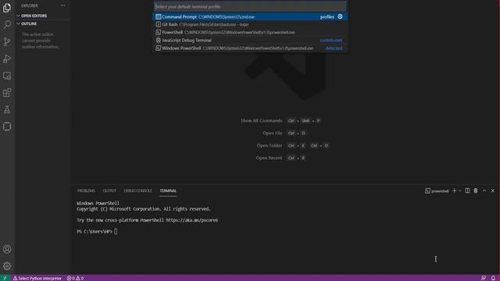Open the Testing flask icon
This screenshot has height=281, width=500.
pyautogui.click(x=7, y=109)
